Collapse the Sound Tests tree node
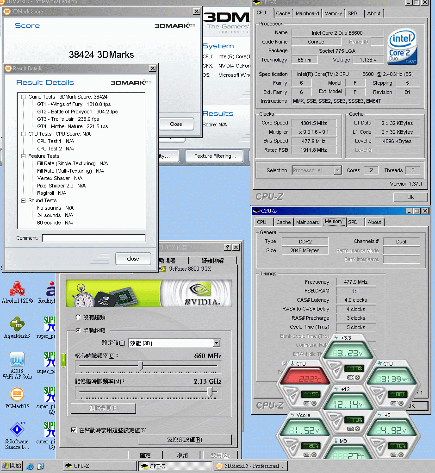This screenshot has width=435, height=473. 23,200
